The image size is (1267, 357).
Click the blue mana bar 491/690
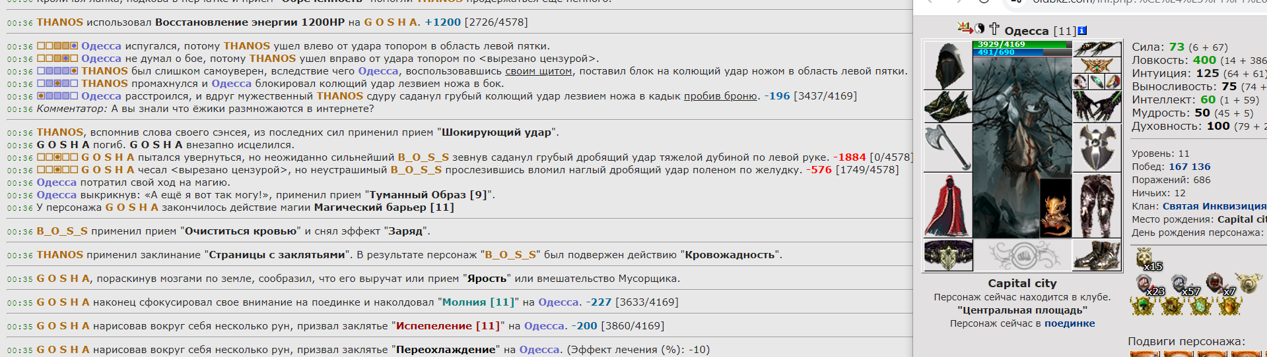pyautogui.click(x=1022, y=52)
